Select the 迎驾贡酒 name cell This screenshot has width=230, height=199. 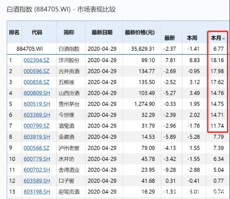coord(69,192)
